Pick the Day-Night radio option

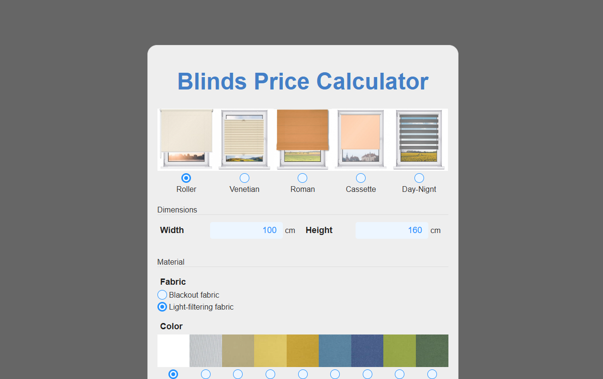pyautogui.click(x=419, y=178)
